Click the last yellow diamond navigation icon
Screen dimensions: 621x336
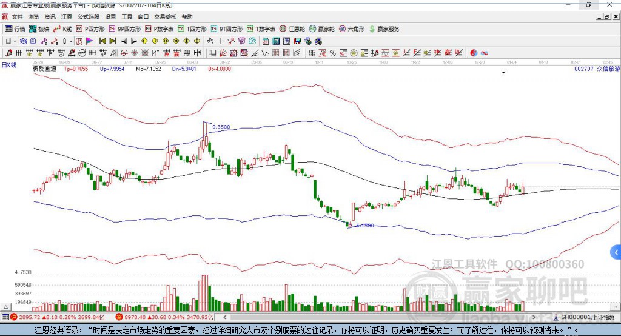[197, 41]
